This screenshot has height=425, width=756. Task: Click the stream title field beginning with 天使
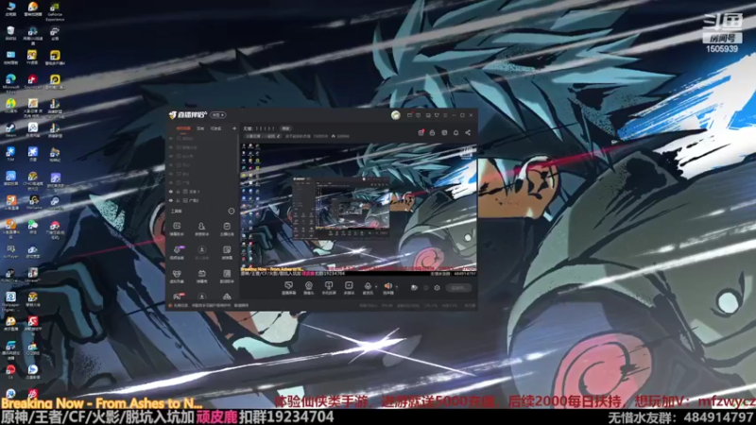point(259,128)
